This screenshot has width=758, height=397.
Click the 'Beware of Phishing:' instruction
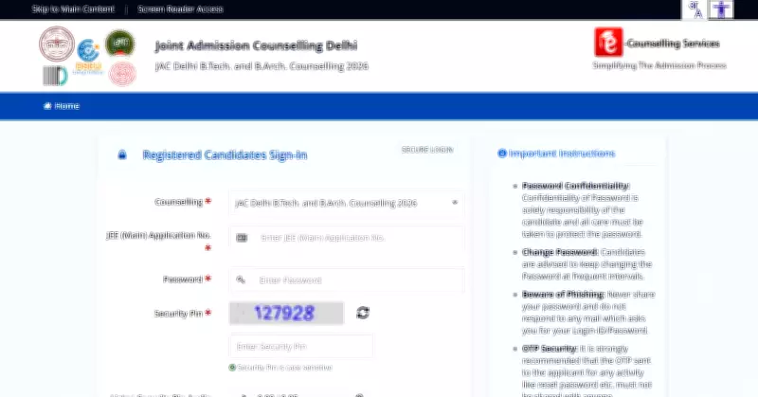click(x=563, y=294)
